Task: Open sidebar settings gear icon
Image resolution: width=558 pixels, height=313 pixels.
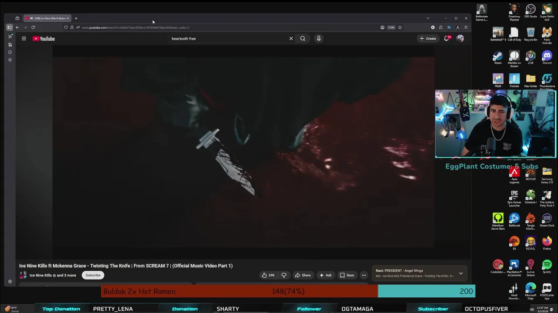Action: [x=10, y=282]
